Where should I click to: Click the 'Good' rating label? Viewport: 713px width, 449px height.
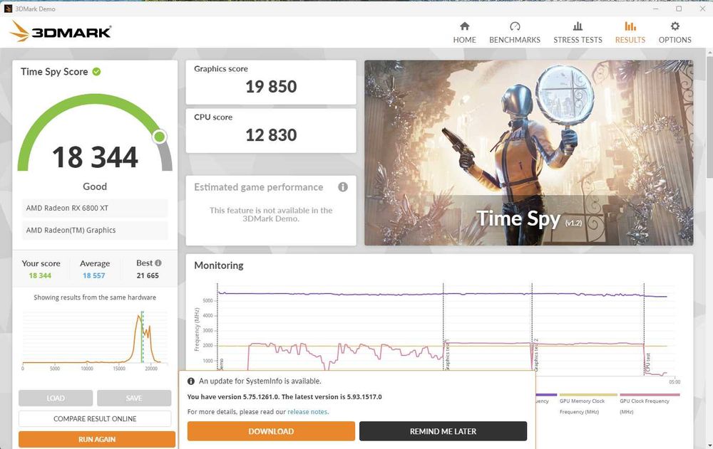click(x=95, y=186)
